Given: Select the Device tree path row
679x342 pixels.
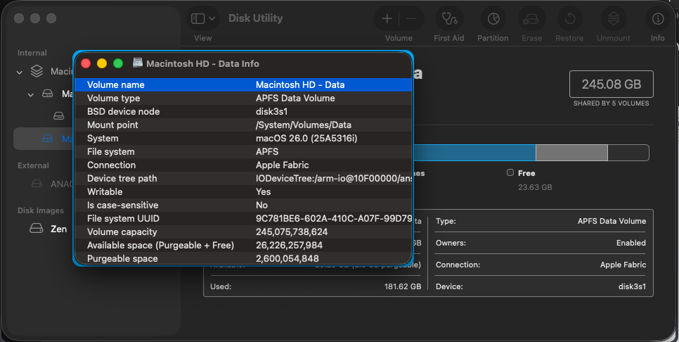Looking at the screenshot, I should [x=243, y=178].
